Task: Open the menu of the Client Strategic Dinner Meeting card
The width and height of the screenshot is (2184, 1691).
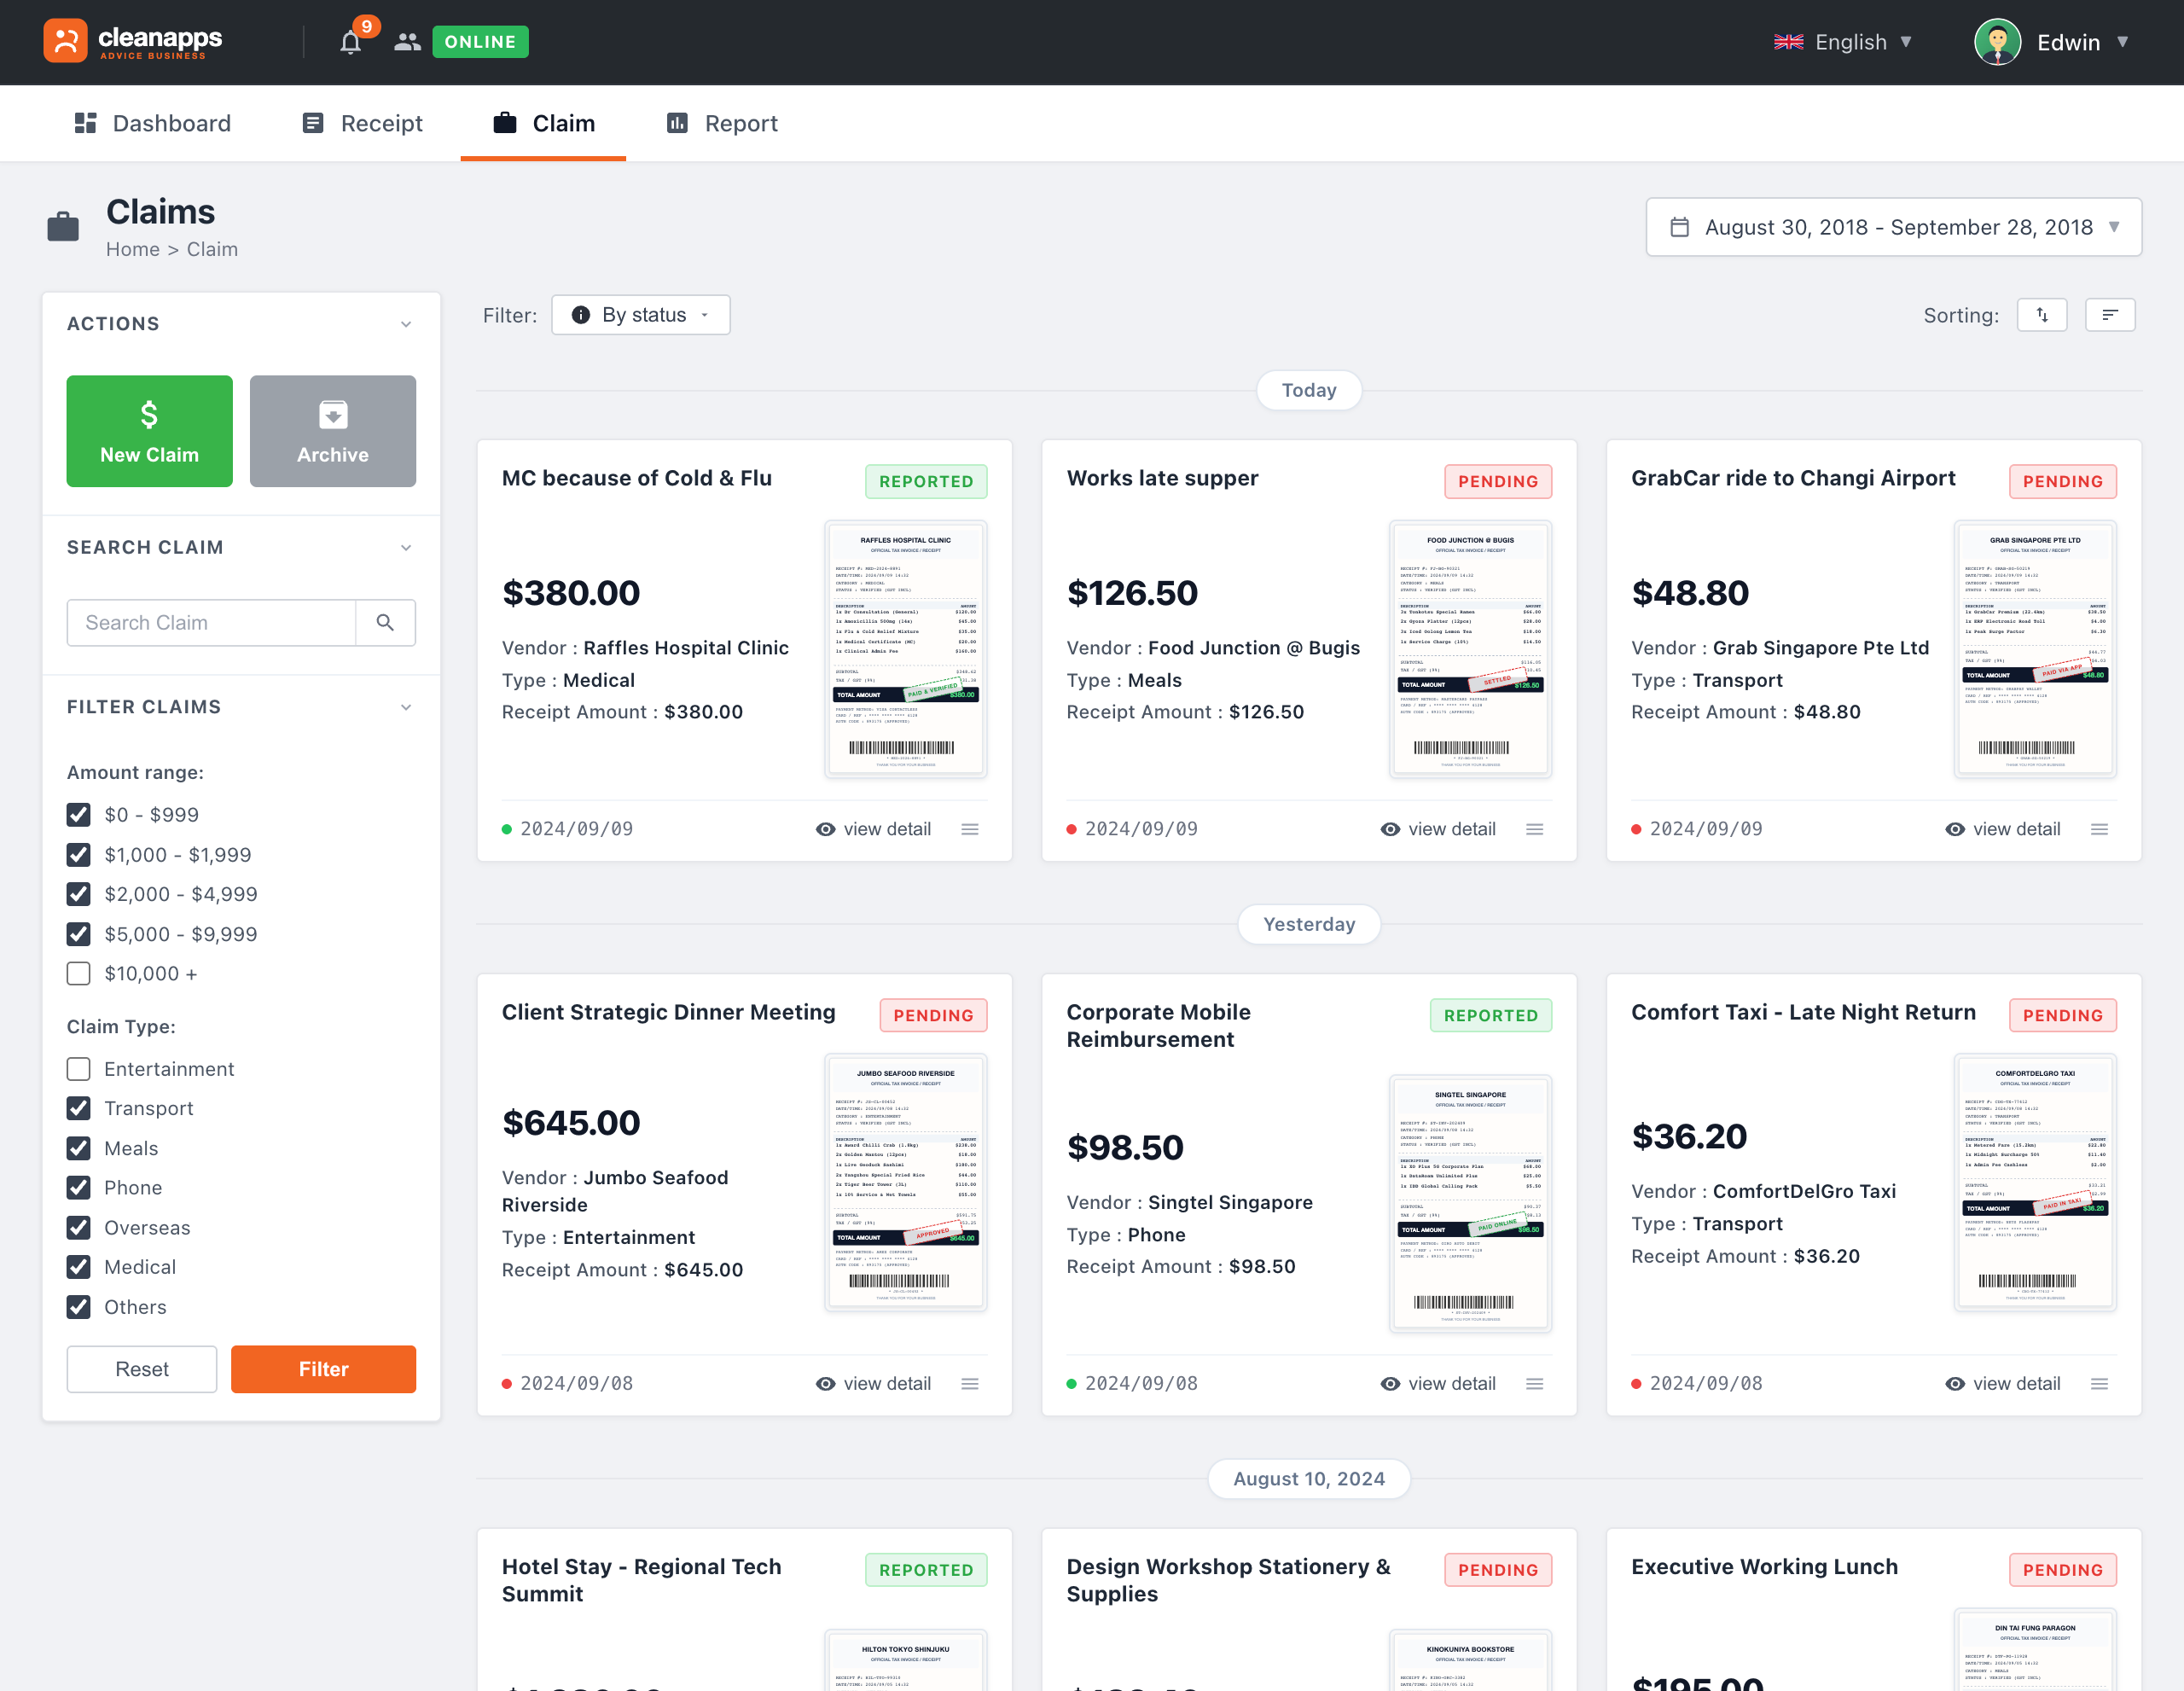Action: click(x=970, y=1384)
